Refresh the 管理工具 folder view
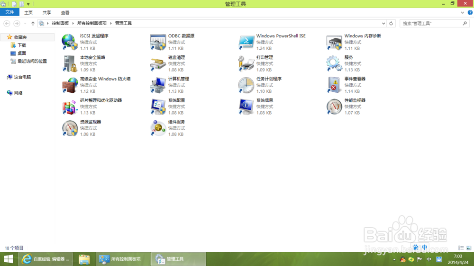 coord(391,23)
